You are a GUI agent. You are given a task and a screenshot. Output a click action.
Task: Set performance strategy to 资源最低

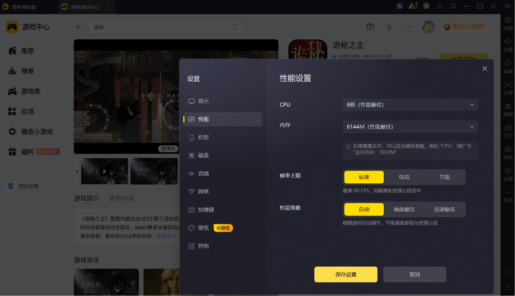444,209
